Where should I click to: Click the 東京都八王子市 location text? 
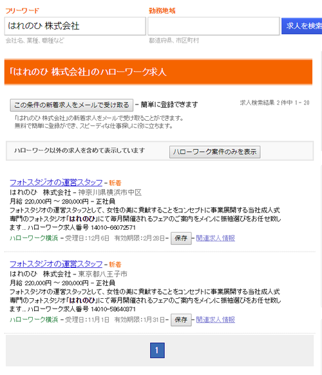103,274
